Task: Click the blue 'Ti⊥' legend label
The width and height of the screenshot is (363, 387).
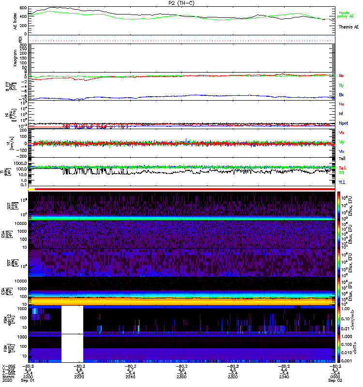Action: coord(342,182)
